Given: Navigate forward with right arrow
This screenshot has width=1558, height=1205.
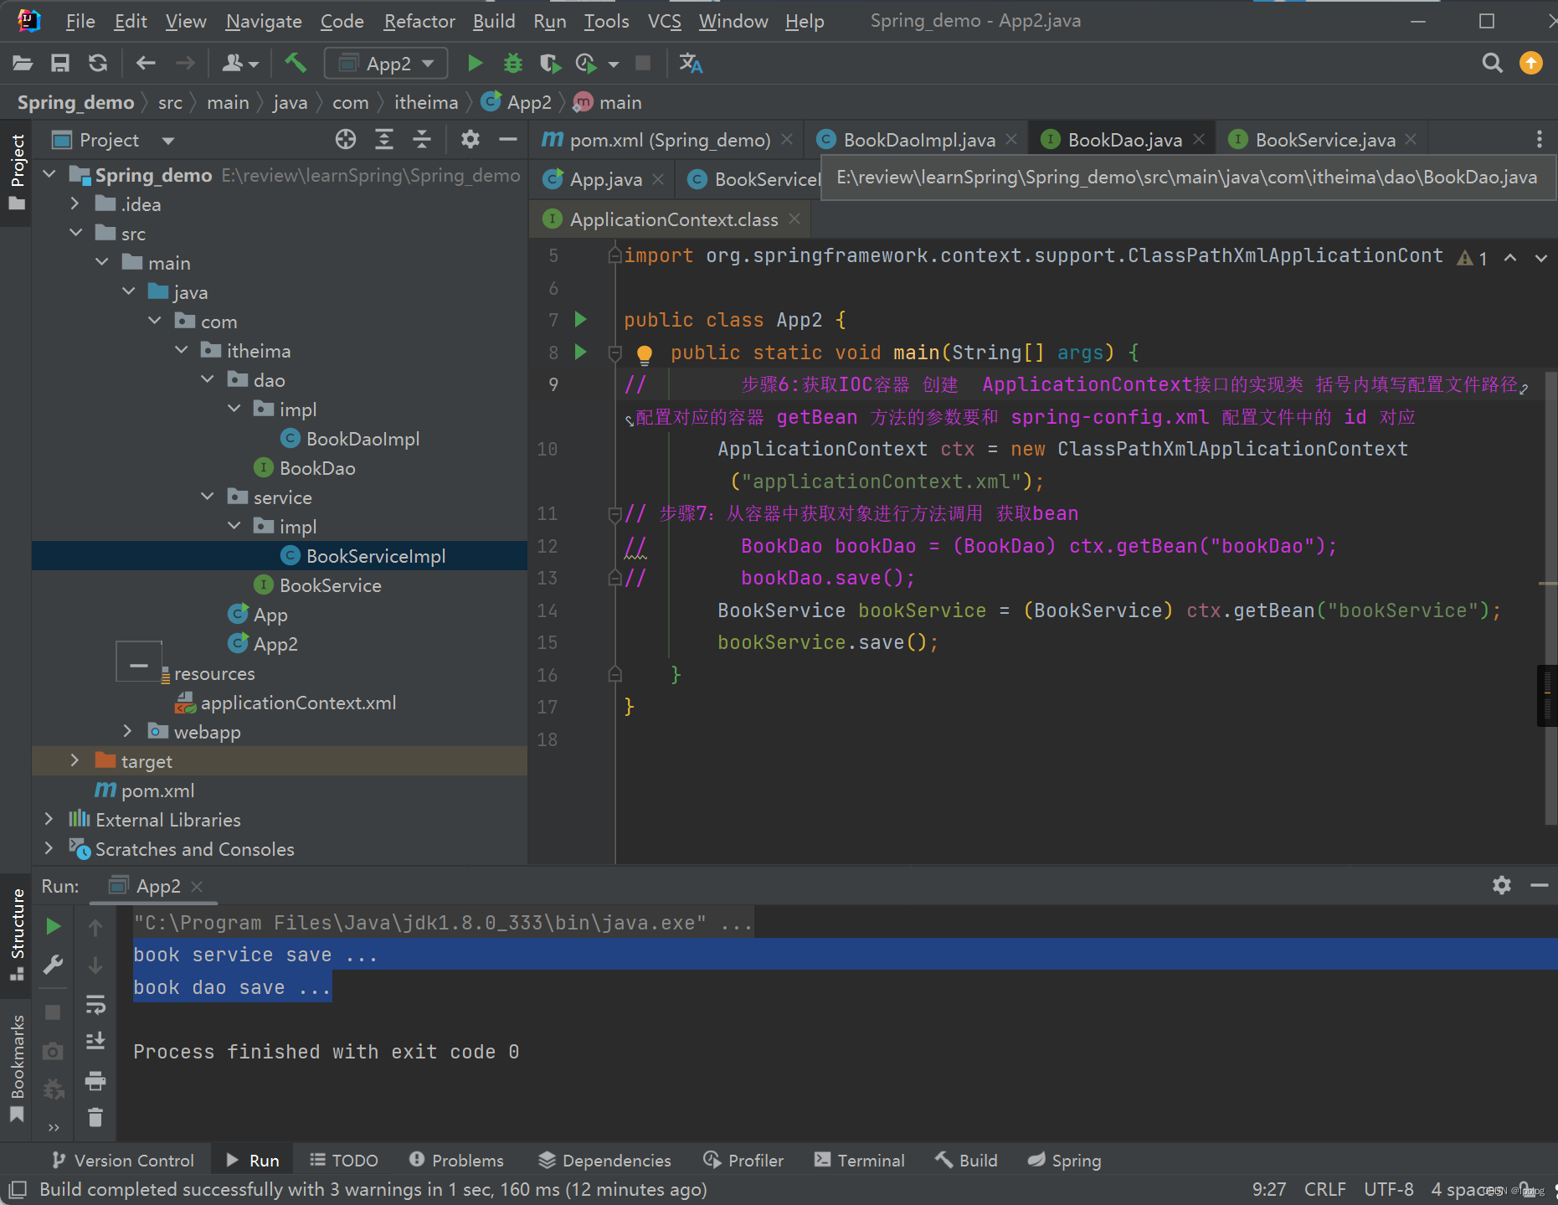Looking at the screenshot, I should [185, 64].
